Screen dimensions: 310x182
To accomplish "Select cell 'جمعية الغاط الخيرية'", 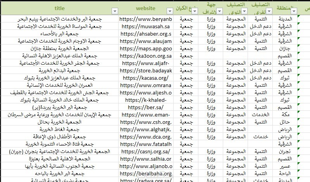I will click(60, 129).
